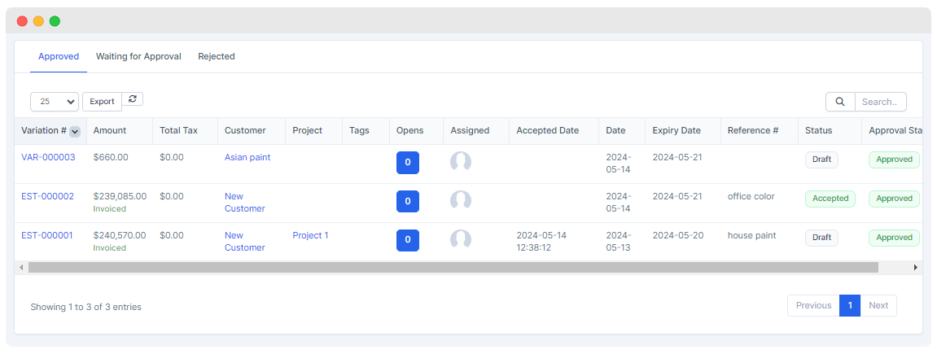This screenshot has height=354, width=937.
Task: Click the Export button
Action: pos(103,102)
